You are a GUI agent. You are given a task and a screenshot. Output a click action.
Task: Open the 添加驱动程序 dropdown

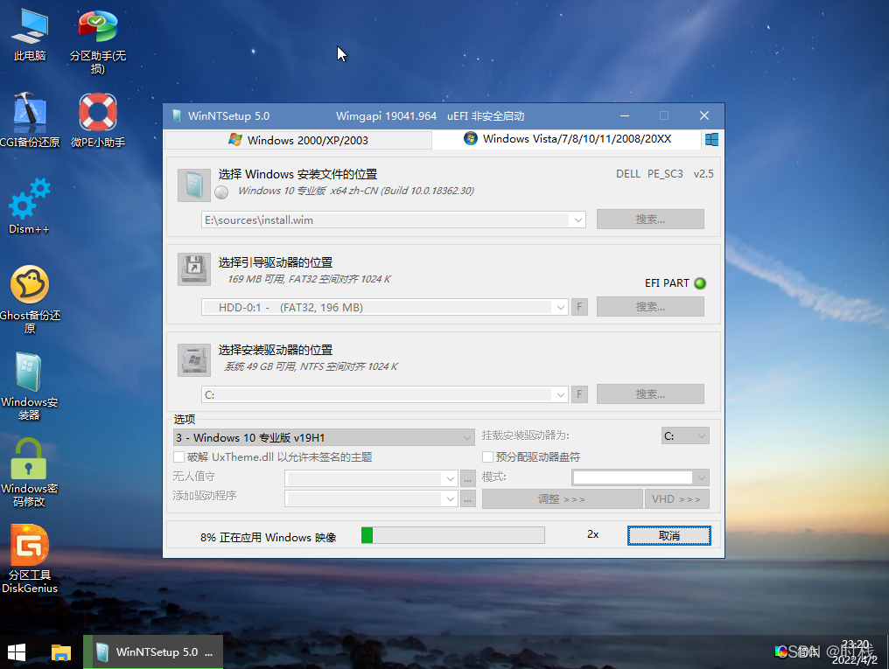[x=371, y=499]
